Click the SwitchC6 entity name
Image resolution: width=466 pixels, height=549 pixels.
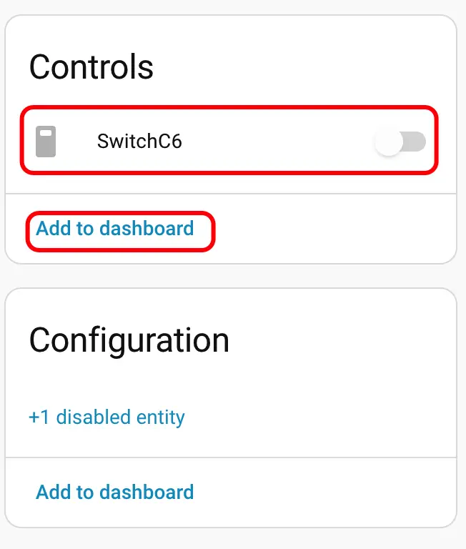pos(139,141)
